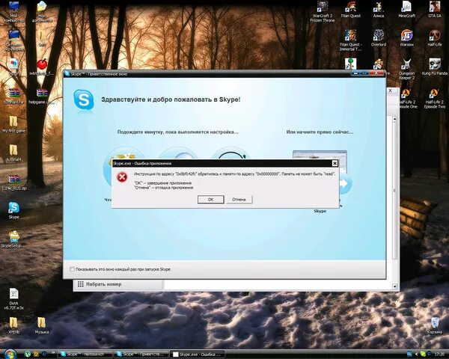Select the Музыка folder on desktop
Image resolution: width=449 pixels, height=359 pixels.
click(x=42, y=325)
